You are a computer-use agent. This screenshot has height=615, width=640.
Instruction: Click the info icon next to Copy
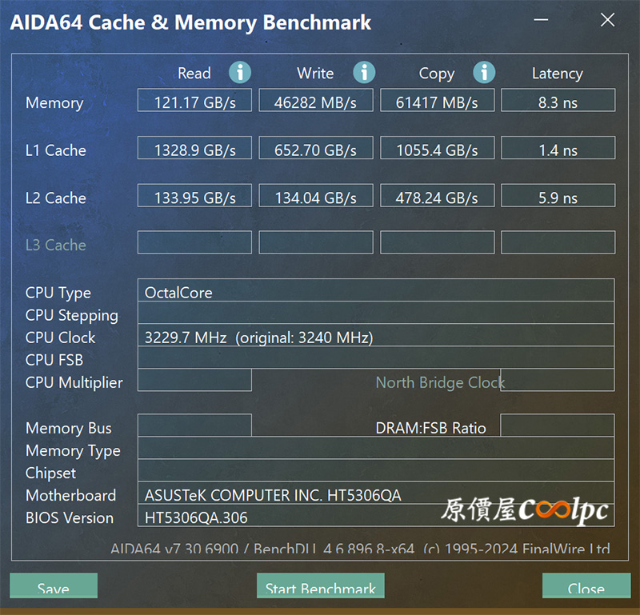coord(484,73)
